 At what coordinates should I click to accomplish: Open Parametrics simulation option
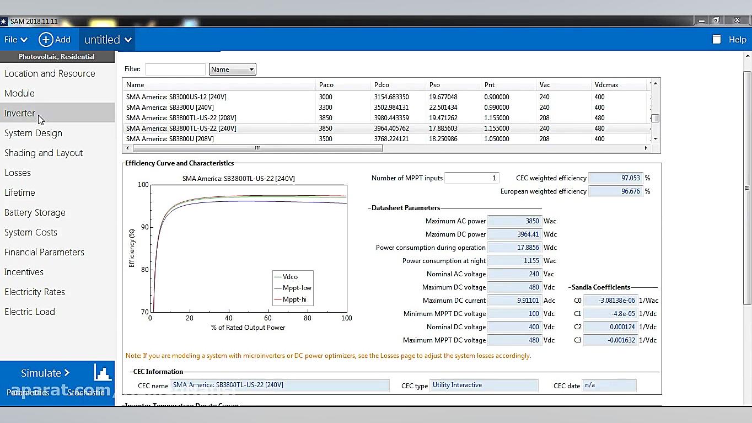click(x=28, y=393)
